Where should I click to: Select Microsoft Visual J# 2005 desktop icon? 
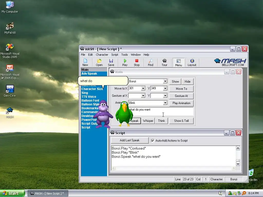click(10, 72)
